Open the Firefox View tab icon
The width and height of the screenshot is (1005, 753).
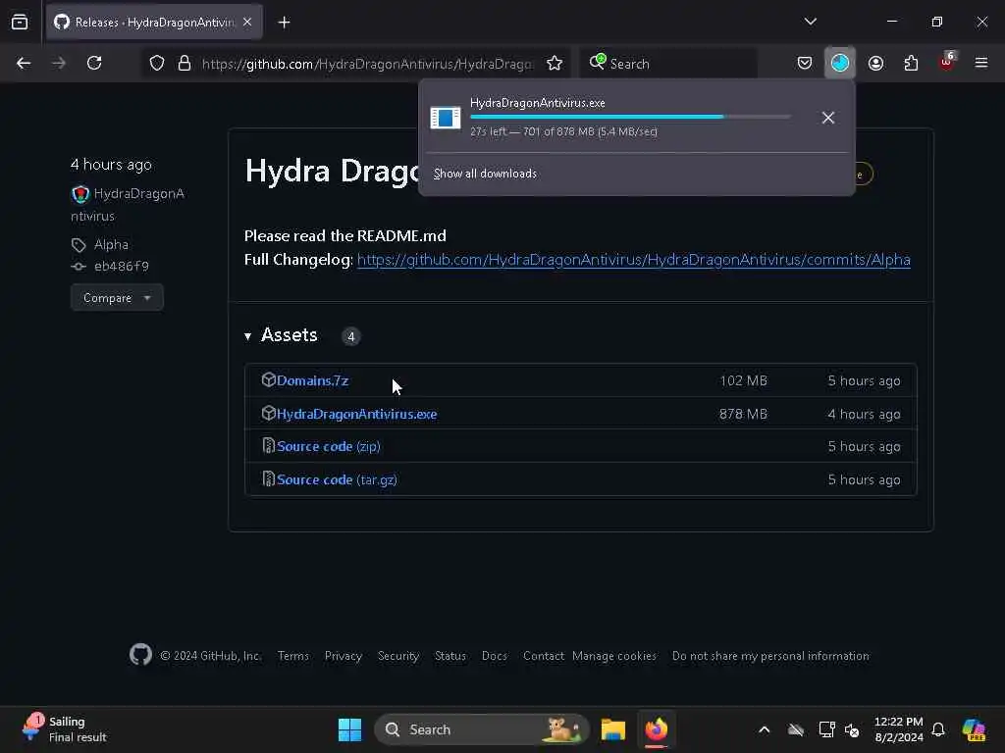20,23
